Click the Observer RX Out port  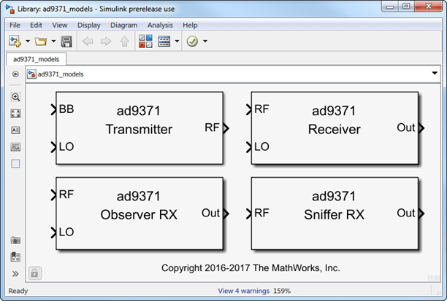pos(226,214)
